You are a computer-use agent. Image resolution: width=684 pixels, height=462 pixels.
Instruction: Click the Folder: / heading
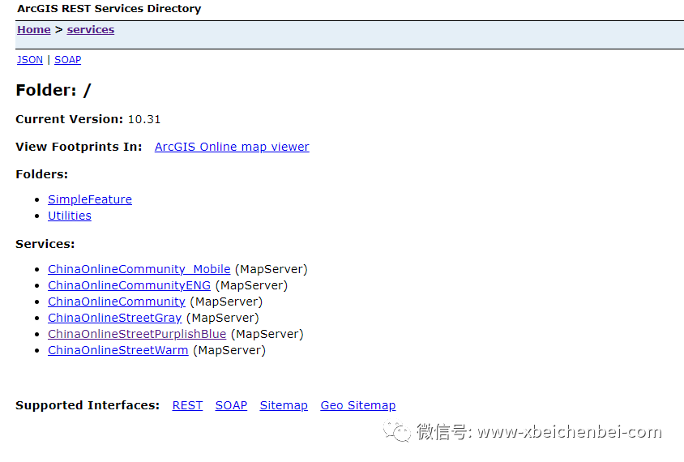point(53,90)
